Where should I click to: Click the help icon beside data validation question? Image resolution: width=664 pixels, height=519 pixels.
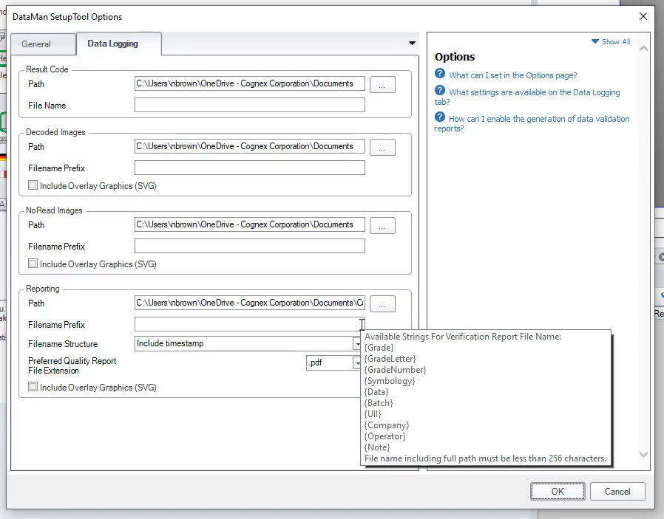440,117
